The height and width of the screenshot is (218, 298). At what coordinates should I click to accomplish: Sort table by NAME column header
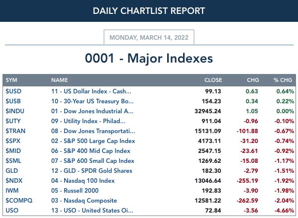coord(60,80)
